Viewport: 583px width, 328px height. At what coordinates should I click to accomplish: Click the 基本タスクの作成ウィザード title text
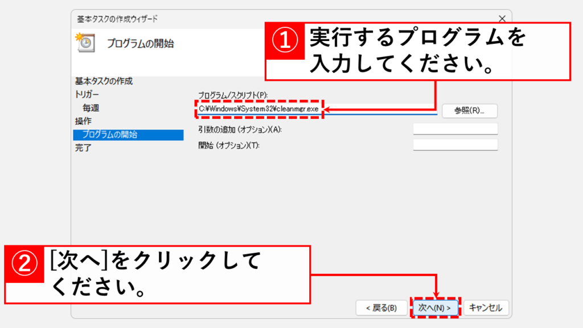(117, 19)
